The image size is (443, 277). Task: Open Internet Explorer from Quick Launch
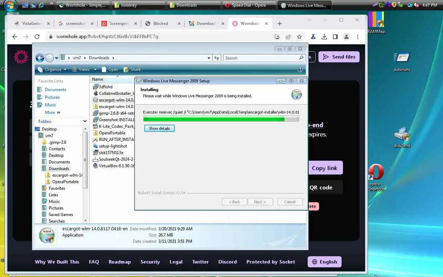[42, 5]
